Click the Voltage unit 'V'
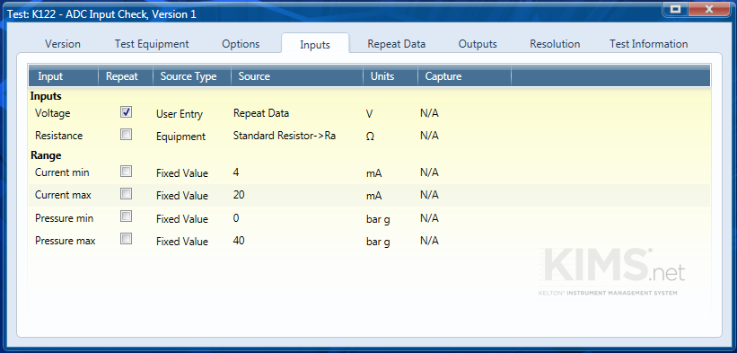Viewport: 737px width, 353px height. click(x=369, y=114)
